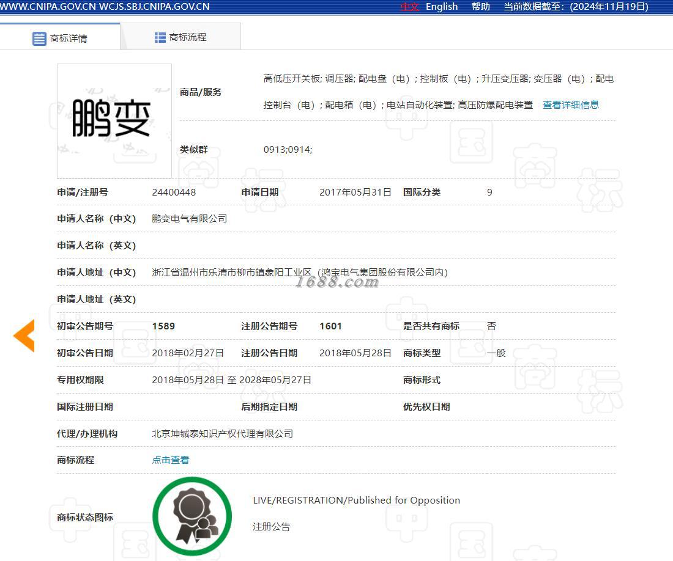
Task: Select applicant name 鹏变电气有限公司
Action: click(189, 219)
